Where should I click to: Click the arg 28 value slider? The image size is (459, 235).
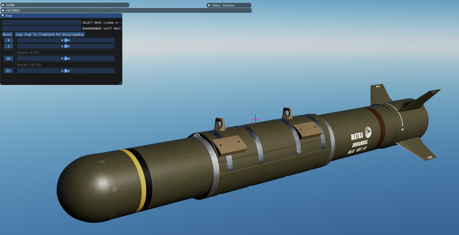tap(66, 59)
